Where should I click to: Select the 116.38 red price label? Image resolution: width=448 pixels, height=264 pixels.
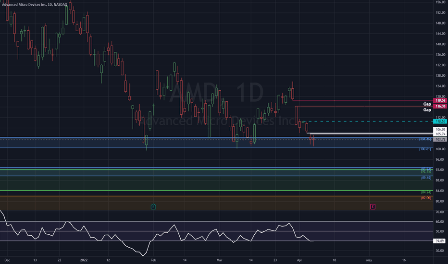[440, 106]
